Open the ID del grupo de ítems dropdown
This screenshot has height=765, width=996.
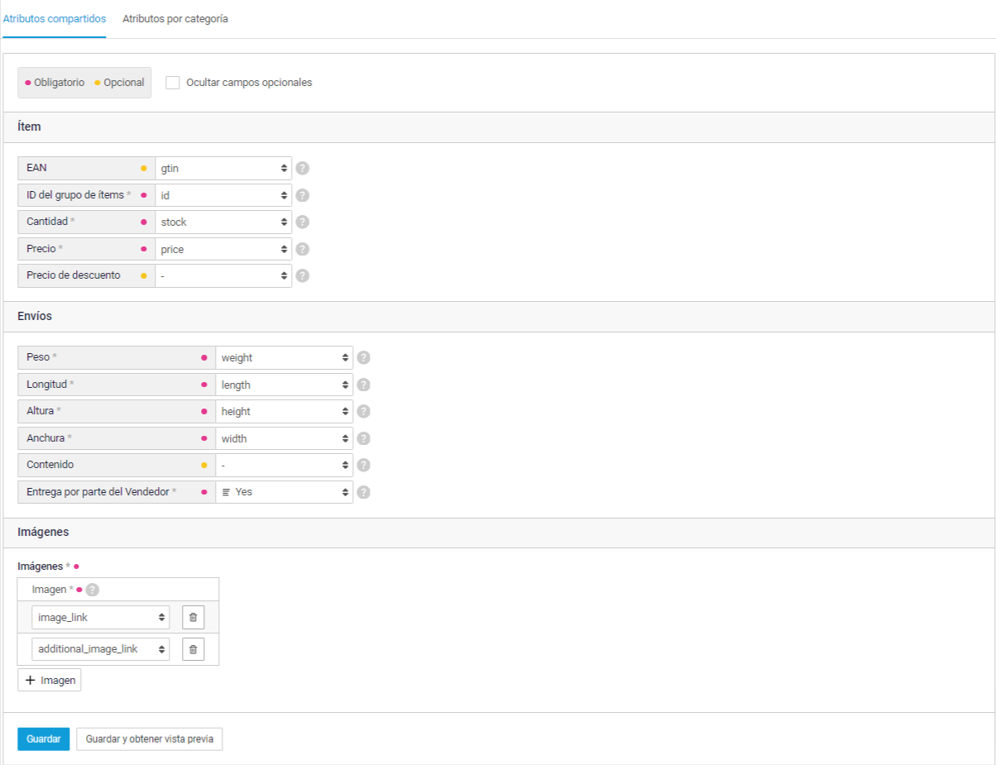223,195
